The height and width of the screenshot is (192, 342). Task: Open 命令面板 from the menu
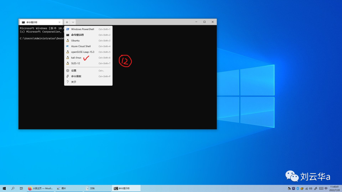pos(88,76)
